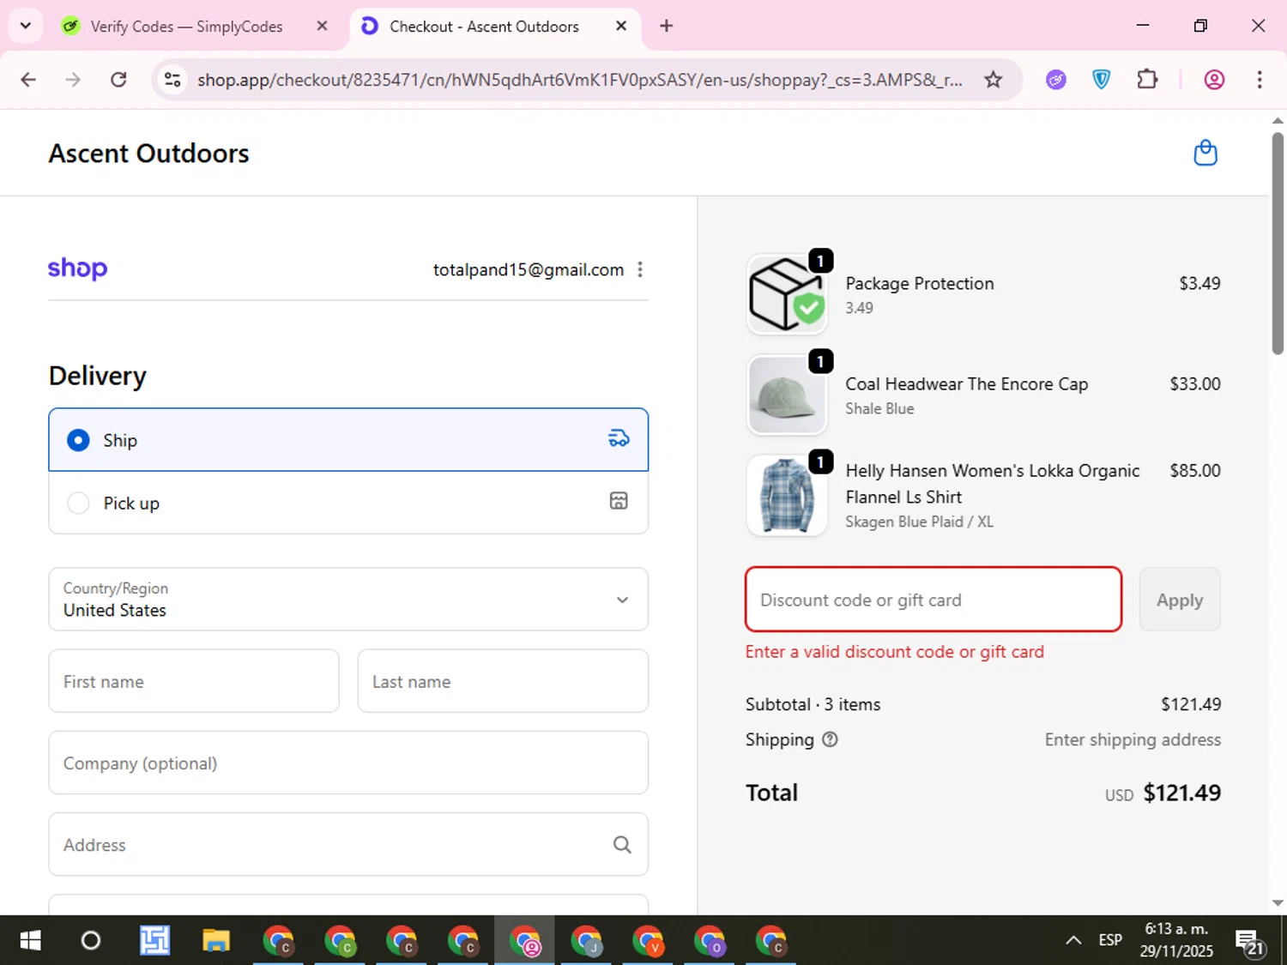
Task: Click the 'Subtotal · 3 items' label
Action: [813, 704]
